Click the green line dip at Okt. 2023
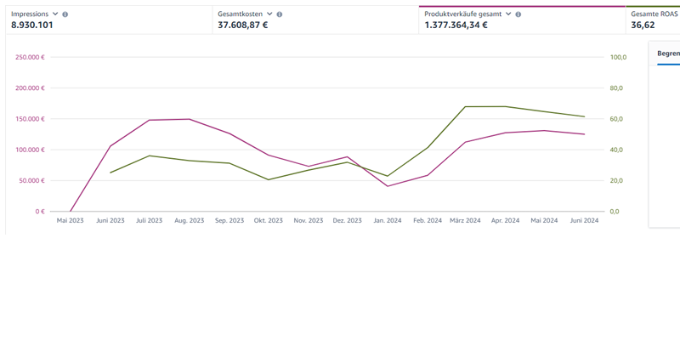Viewport: 680px width, 340px height. [x=269, y=179]
